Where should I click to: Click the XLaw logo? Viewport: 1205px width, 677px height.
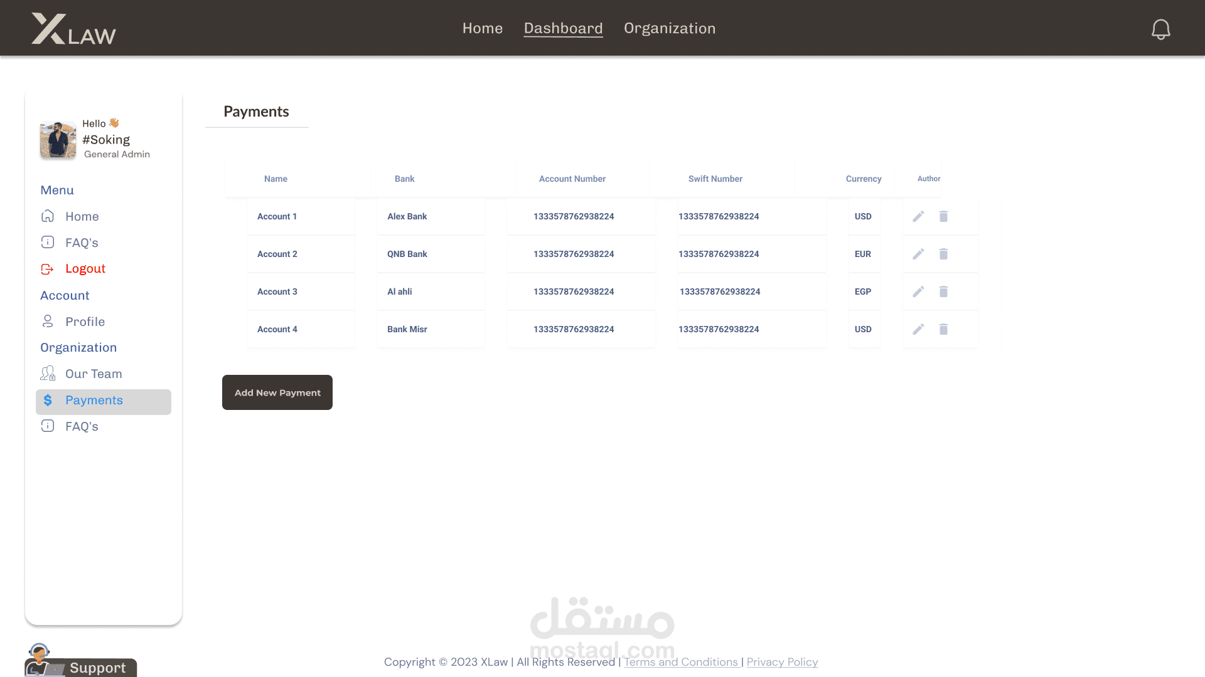[x=73, y=29]
